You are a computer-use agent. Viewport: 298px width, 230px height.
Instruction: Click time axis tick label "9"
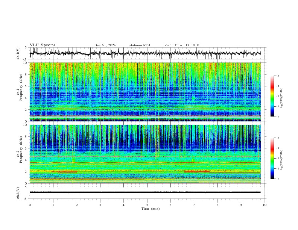(x=241, y=205)
